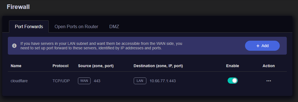Viewport: 298px width, 102px height.
Task: Select the cloudflare rule name
Action: coord(19,81)
